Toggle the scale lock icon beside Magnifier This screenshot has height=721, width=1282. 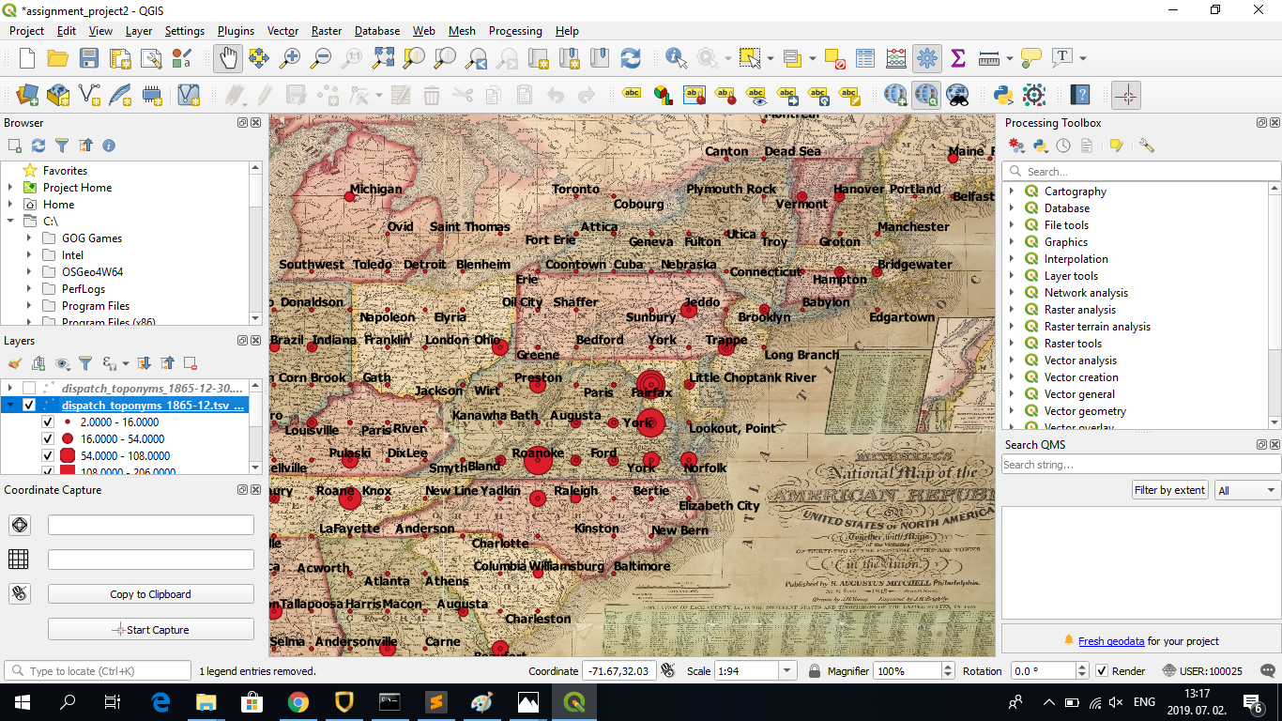[x=815, y=671]
